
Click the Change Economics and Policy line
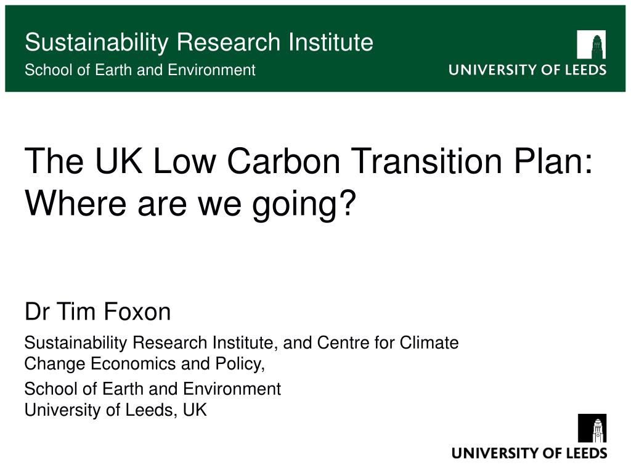click(x=145, y=364)
